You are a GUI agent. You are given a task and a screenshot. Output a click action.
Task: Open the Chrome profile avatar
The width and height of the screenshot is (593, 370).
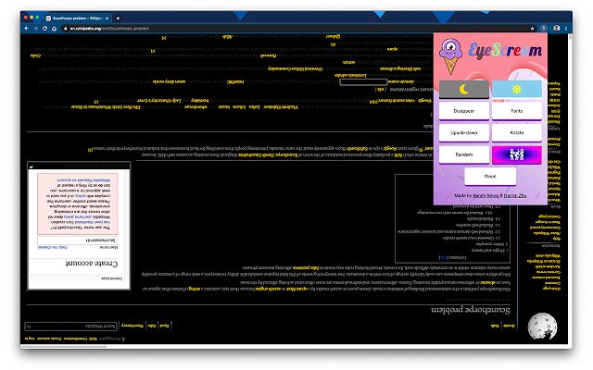click(x=556, y=29)
